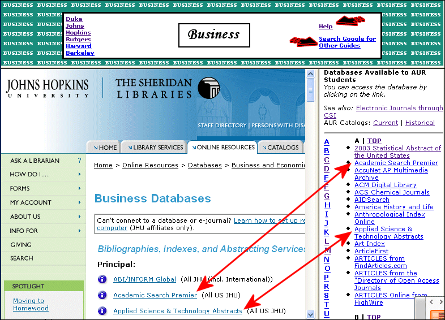445x320 pixels.
Task: Click scroll up arrow of library frame
Action: pos(310,74)
